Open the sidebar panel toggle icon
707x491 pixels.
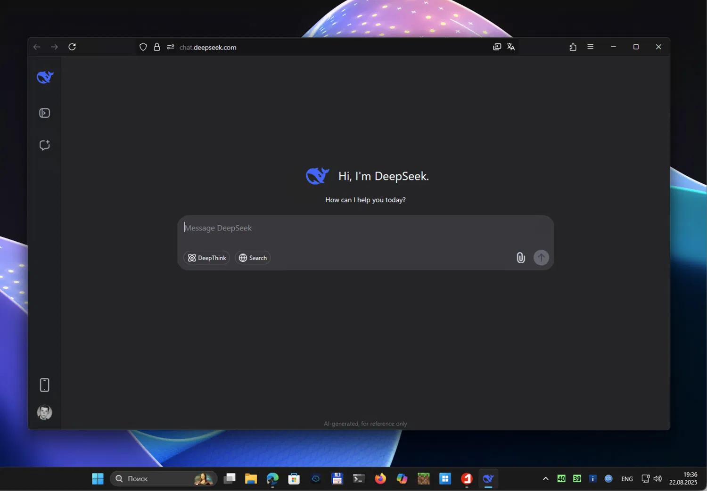[x=45, y=113]
